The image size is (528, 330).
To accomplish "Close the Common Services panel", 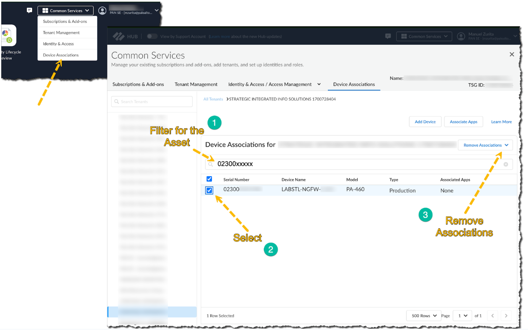I will click(x=511, y=54).
